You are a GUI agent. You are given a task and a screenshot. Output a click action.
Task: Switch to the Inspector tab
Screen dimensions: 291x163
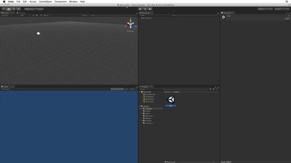pos(227,13)
